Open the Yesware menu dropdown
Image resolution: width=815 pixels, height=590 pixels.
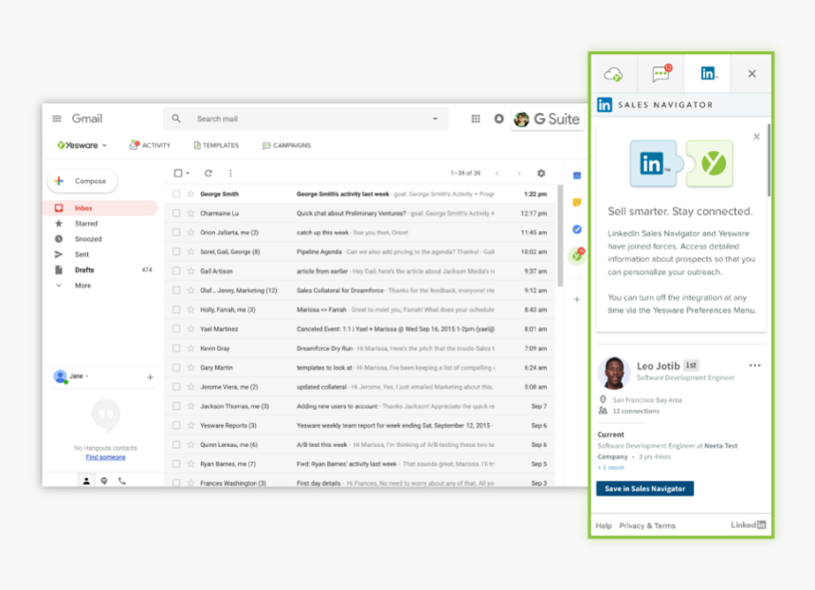pyautogui.click(x=82, y=145)
